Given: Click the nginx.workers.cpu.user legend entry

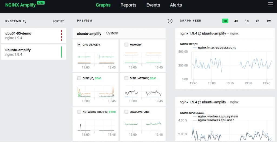Looking at the screenshot, I should tap(213, 120).
